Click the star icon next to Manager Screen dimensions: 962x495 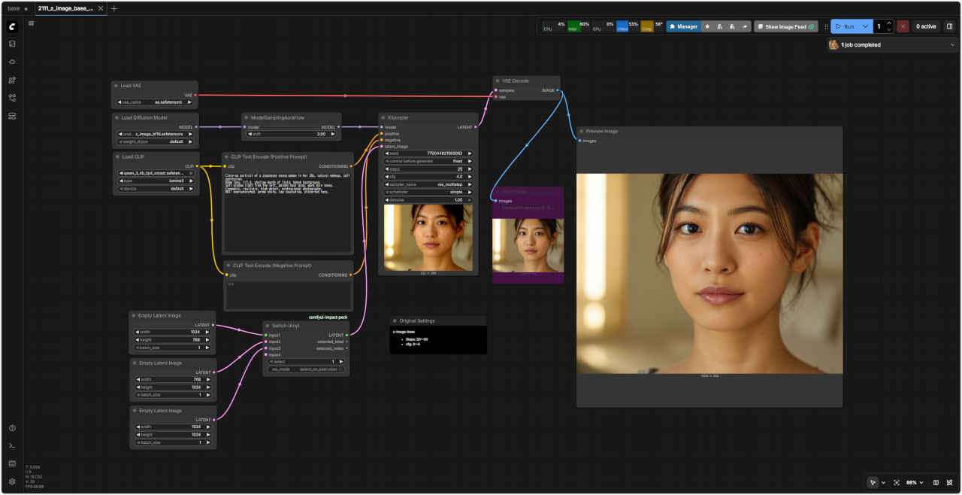706,26
